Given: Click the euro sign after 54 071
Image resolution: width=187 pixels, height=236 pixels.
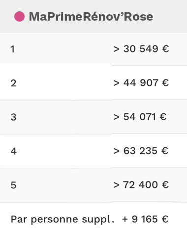Looking at the screenshot, I should 163,117.
